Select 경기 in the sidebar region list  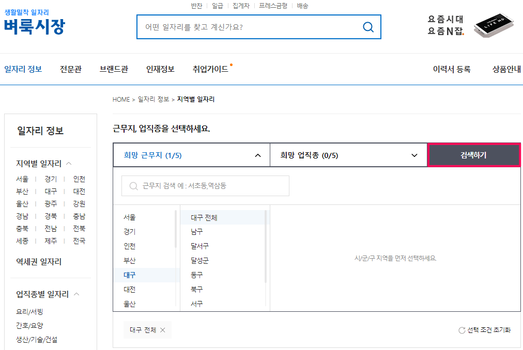click(x=51, y=179)
